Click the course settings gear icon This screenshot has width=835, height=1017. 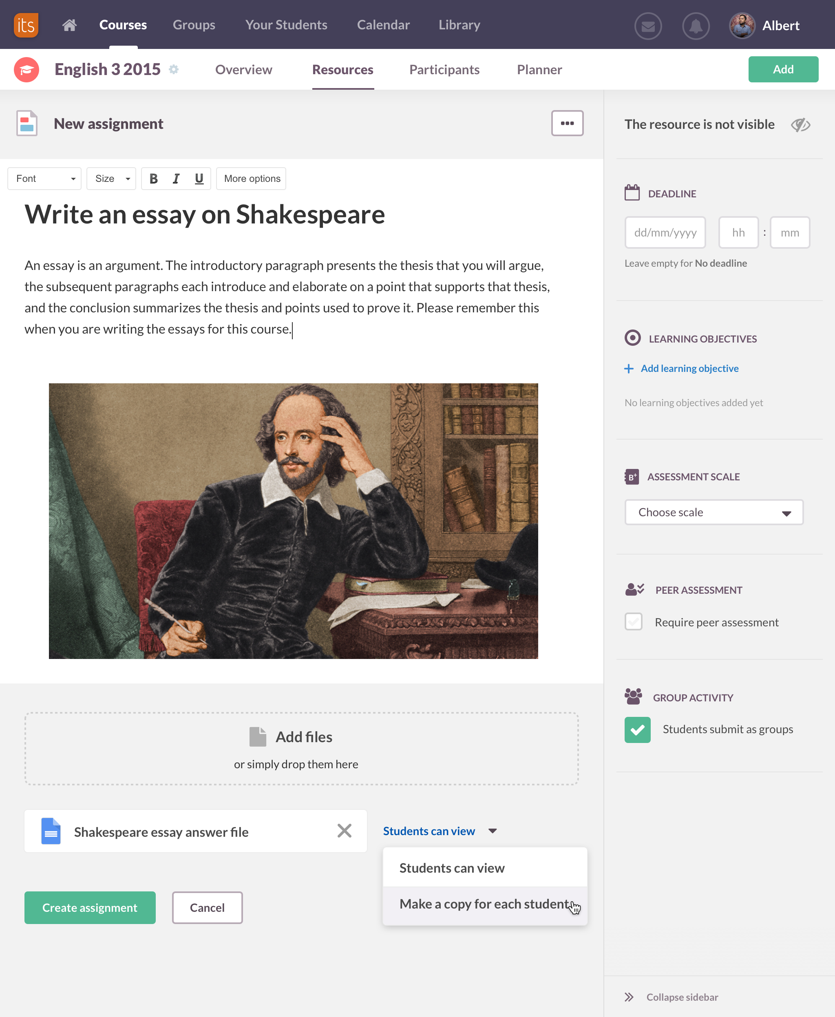(174, 69)
